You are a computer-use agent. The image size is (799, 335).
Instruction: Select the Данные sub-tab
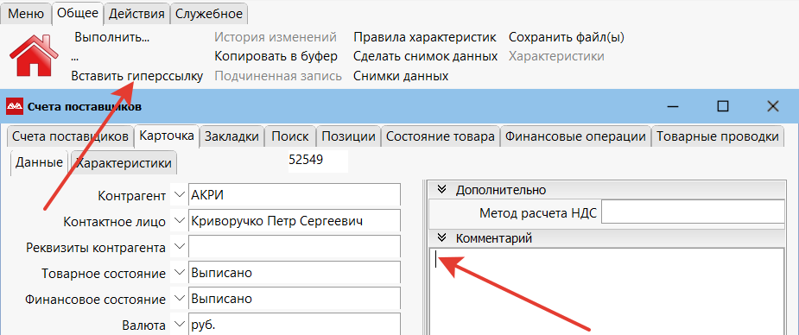pos(39,163)
